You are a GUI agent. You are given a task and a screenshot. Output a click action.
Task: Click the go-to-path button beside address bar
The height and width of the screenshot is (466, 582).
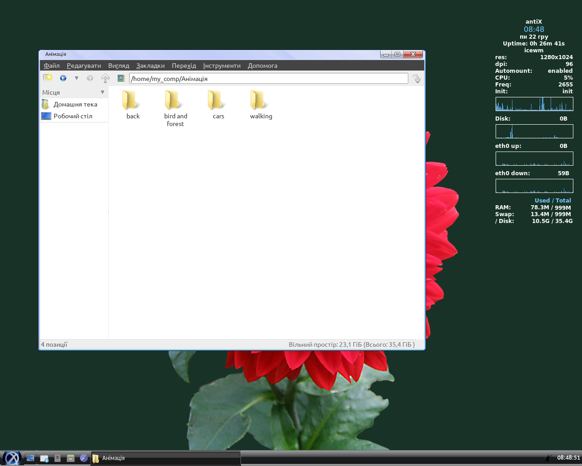pyautogui.click(x=416, y=78)
